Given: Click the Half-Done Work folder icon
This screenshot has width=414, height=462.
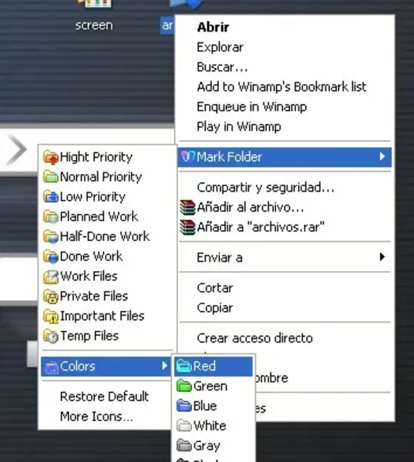Looking at the screenshot, I should coord(50,236).
